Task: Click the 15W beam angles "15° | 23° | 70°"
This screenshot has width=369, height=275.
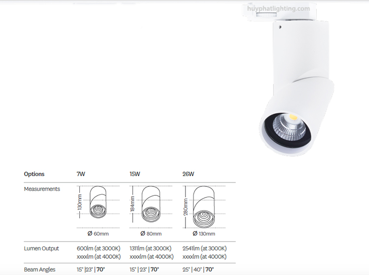Action: 144,270
